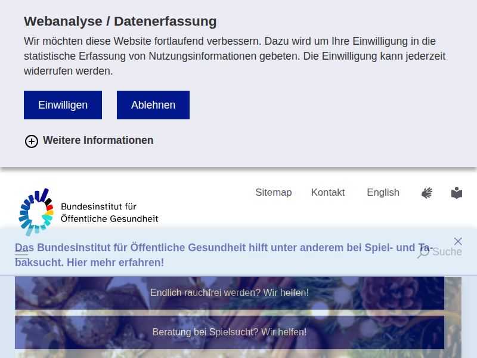This screenshot has height=358, width=477.
Task: Expand Weitere Informationen section
Action: (98, 140)
